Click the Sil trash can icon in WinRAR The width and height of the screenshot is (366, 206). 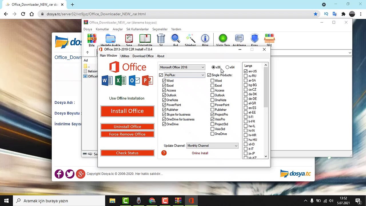(161, 39)
